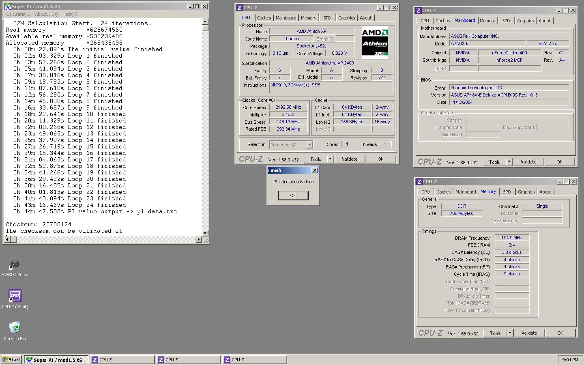
Task: Open HWBOT Prime desktop shortcut
Action: (15, 268)
